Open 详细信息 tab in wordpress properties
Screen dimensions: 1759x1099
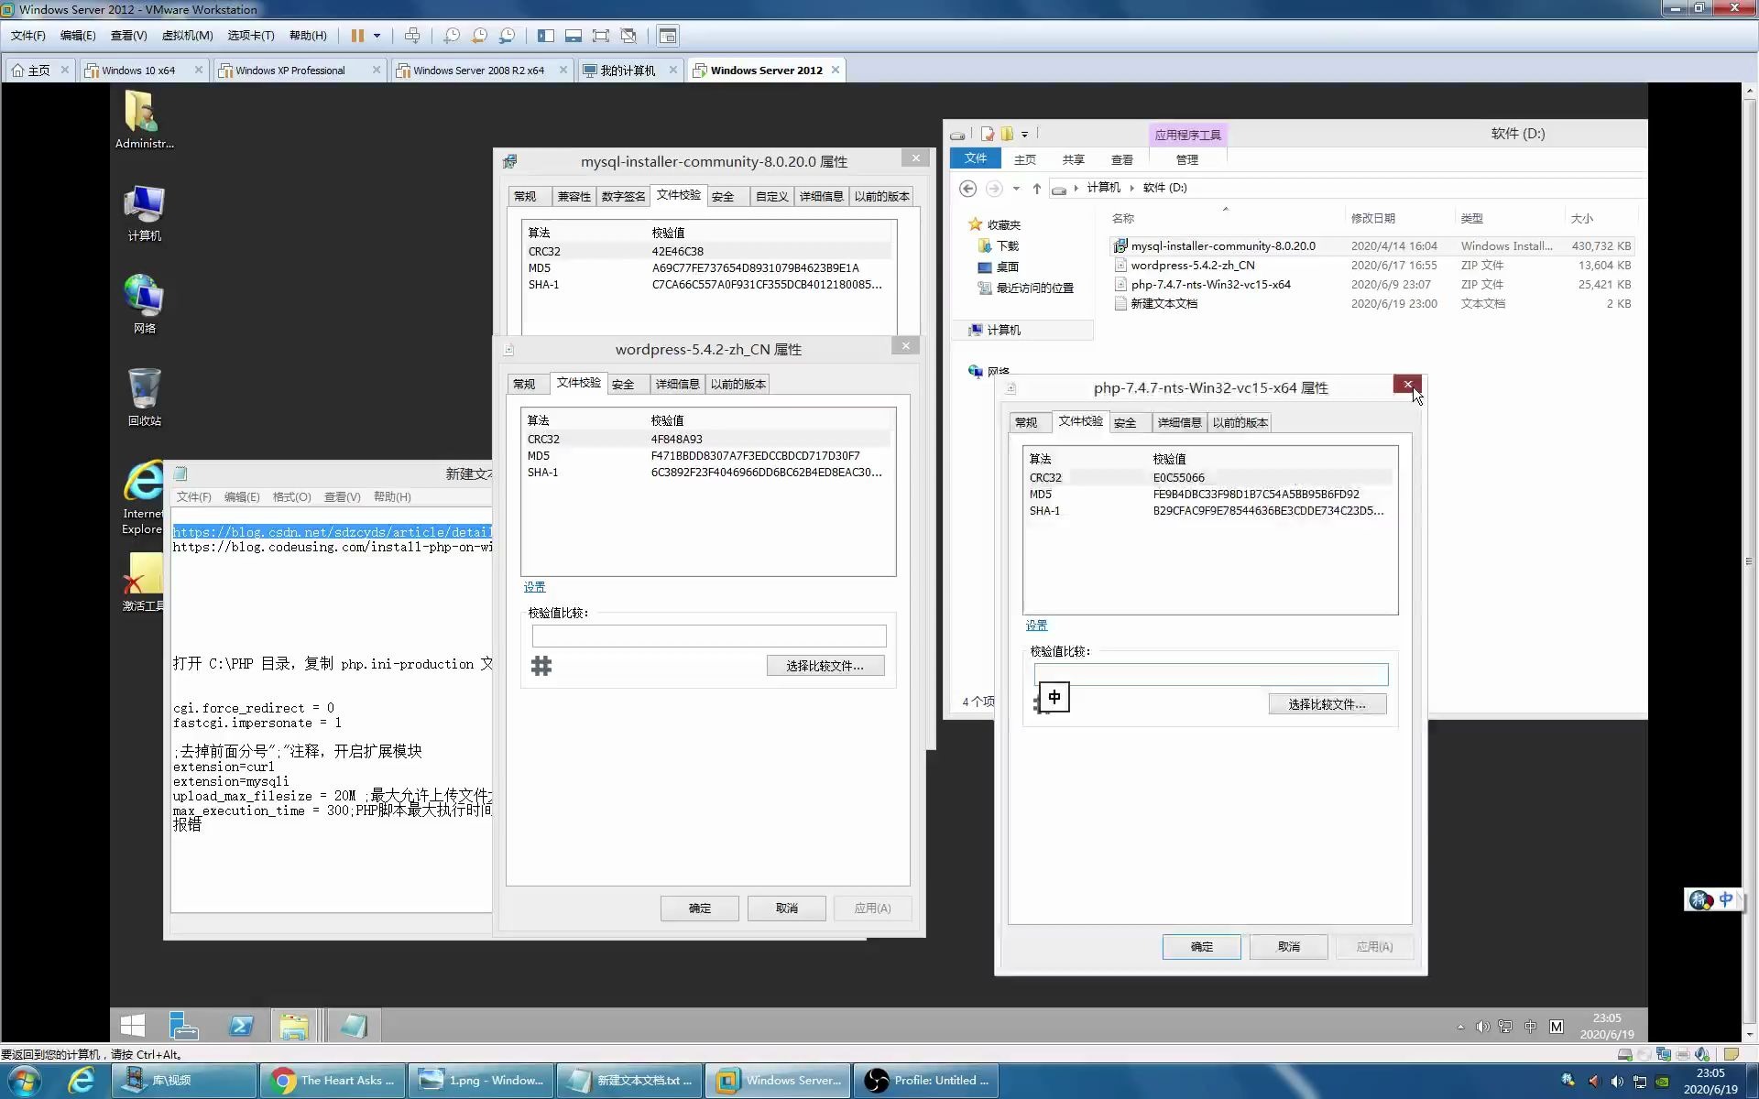pyautogui.click(x=677, y=384)
